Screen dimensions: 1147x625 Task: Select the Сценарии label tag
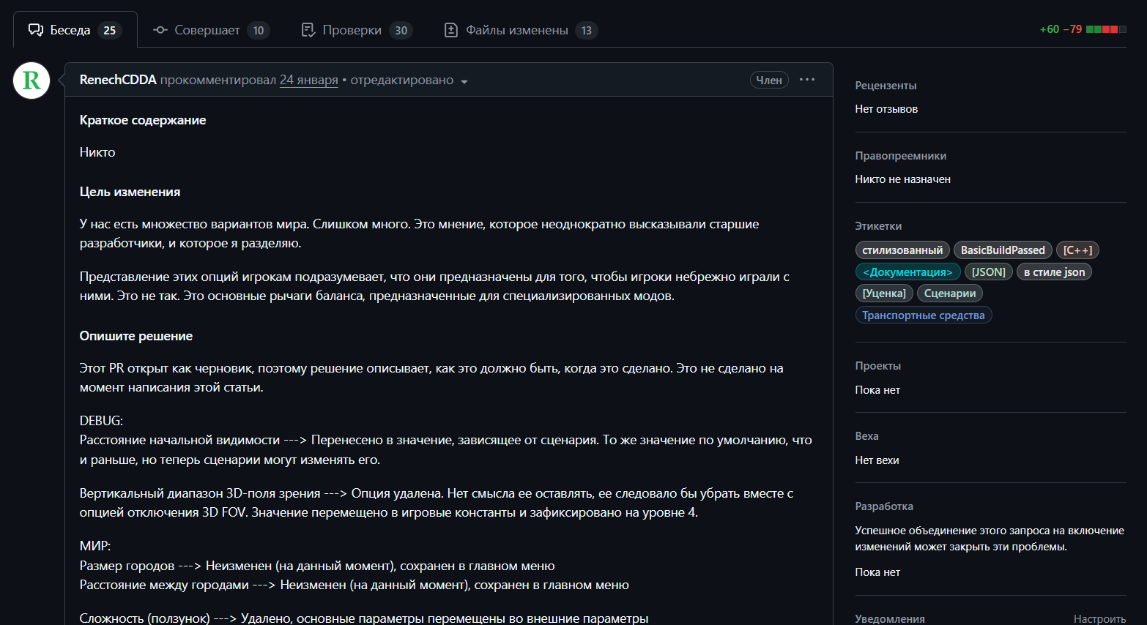pos(950,293)
